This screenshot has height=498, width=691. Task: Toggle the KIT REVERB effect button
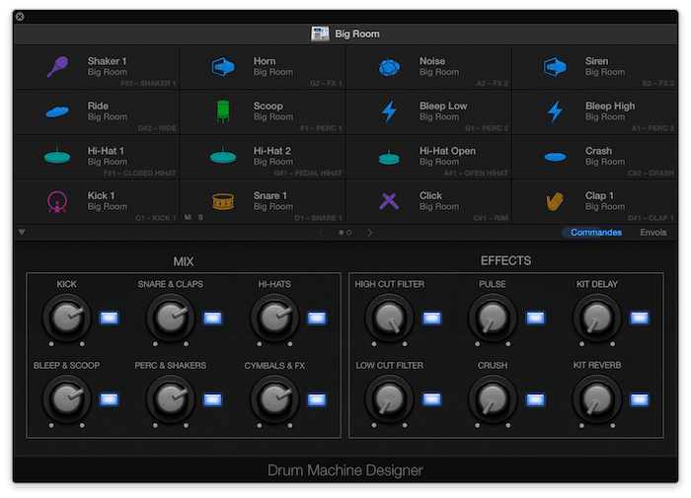pos(639,399)
